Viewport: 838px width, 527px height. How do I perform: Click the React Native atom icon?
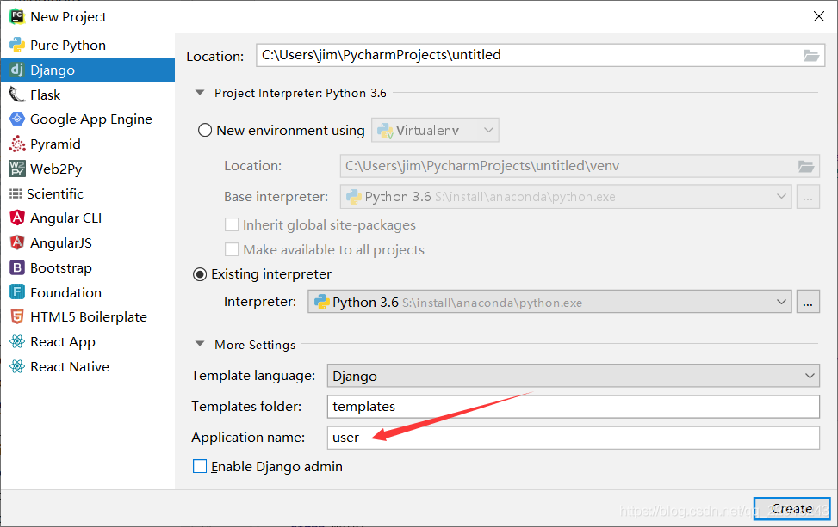(x=17, y=366)
